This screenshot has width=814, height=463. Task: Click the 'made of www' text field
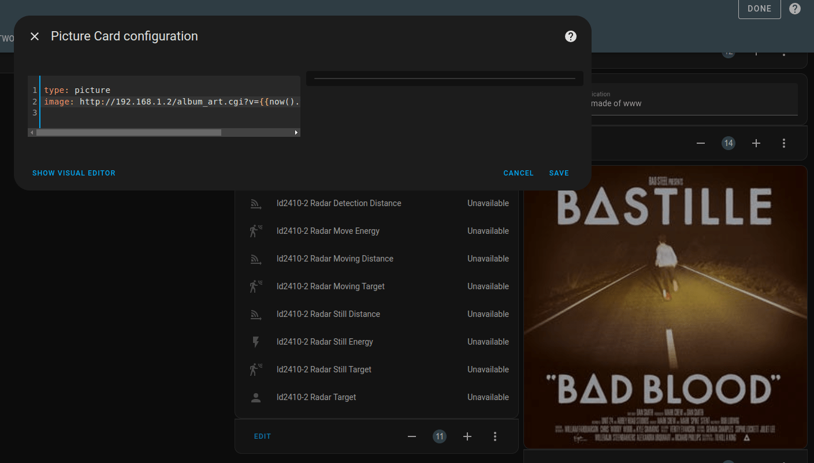[694, 99]
